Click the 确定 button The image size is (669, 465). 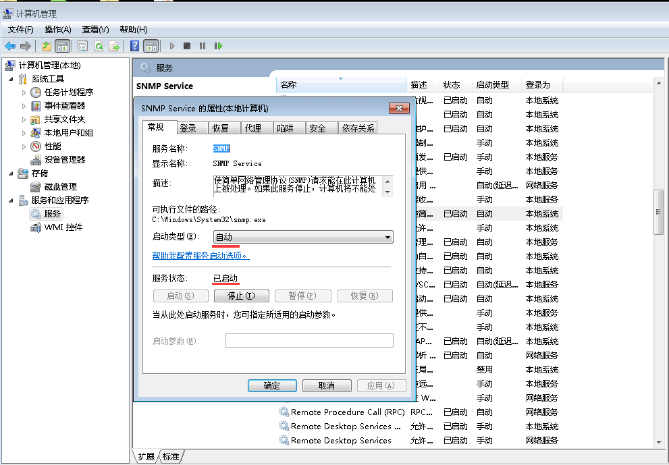click(x=272, y=385)
